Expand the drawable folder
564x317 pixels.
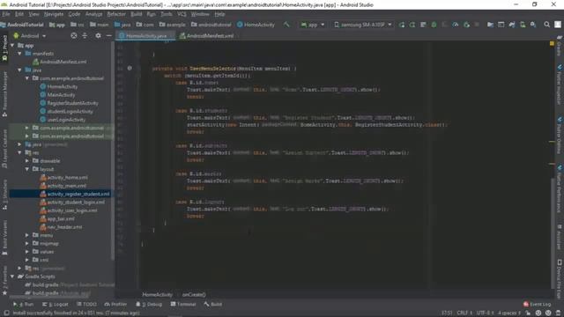point(27,160)
